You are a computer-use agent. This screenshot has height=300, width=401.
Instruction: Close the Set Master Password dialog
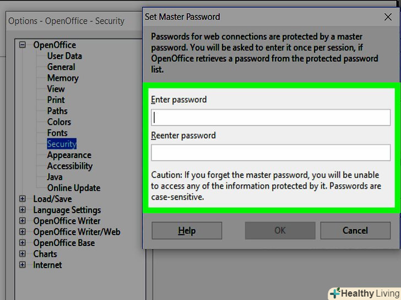(387, 17)
